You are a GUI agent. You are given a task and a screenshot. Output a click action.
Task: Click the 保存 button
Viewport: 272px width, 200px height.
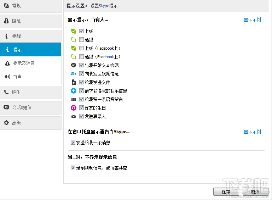point(226,192)
